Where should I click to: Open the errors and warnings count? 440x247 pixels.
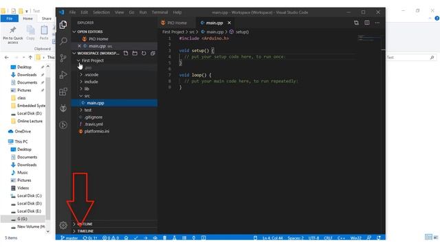pyautogui.click(x=111, y=238)
